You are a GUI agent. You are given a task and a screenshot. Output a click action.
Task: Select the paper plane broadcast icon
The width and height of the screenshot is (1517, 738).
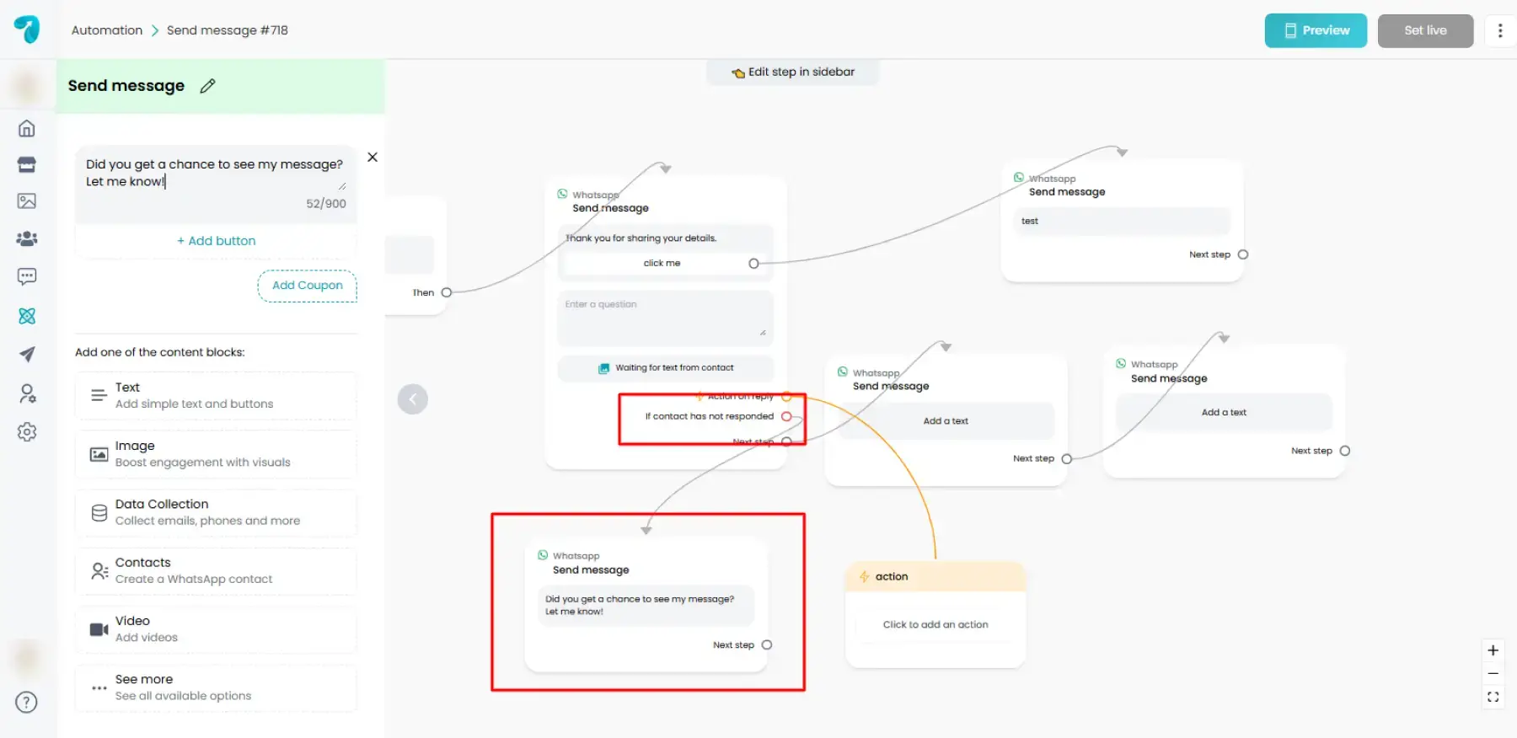coord(27,354)
